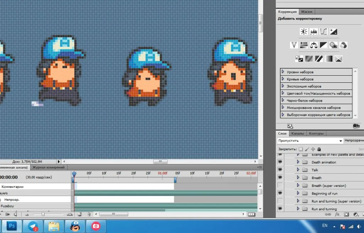Hide the Breath layer group
The height and width of the screenshot is (233, 364).
[280, 178]
